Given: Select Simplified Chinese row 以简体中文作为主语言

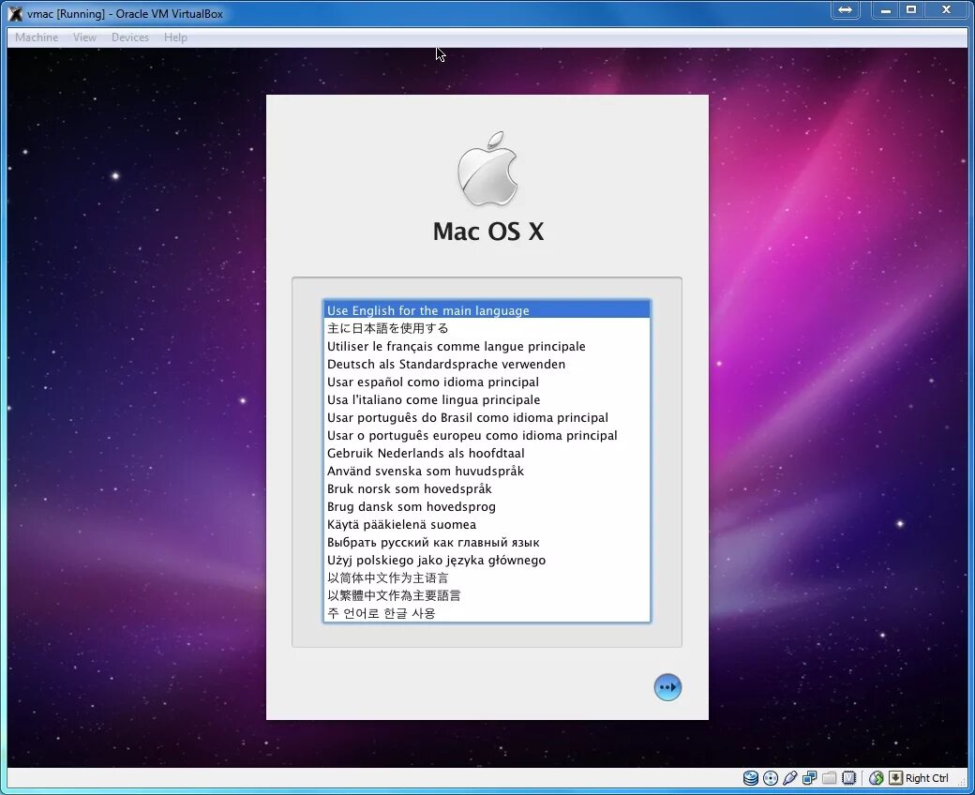Looking at the screenshot, I should point(487,577).
